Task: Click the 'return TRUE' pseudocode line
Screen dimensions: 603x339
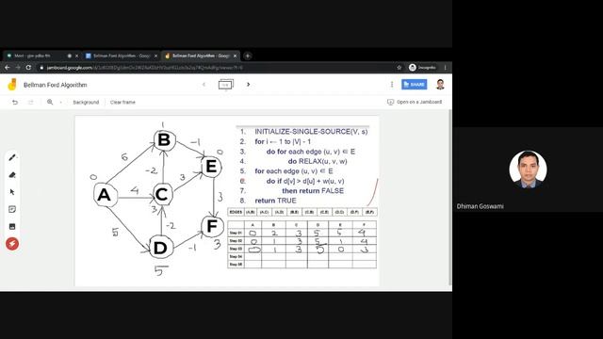Action: [x=276, y=201]
